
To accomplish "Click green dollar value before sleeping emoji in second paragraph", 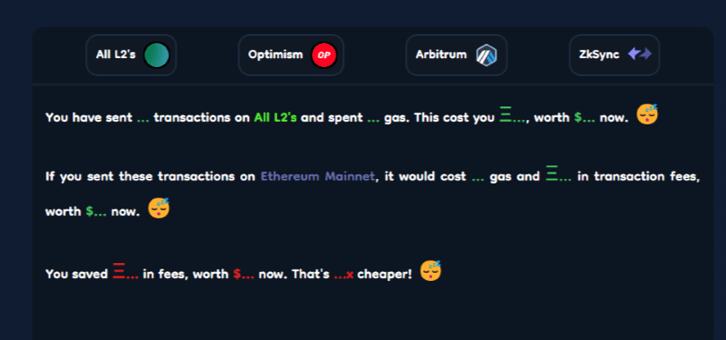I will click(x=96, y=212).
